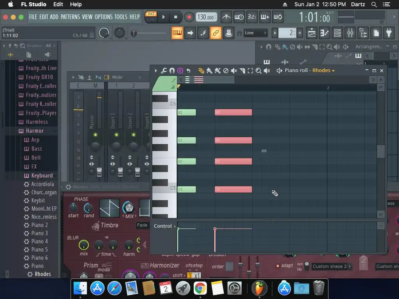Open the Control lane selector arrow
The image size is (399, 299).
tap(175, 226)
